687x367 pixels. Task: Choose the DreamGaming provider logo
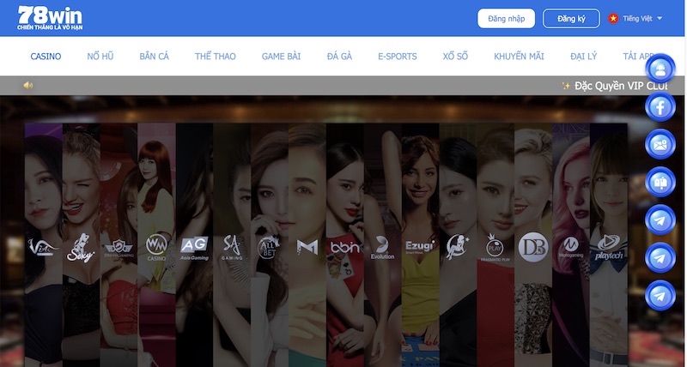click(x=119, y=249)
